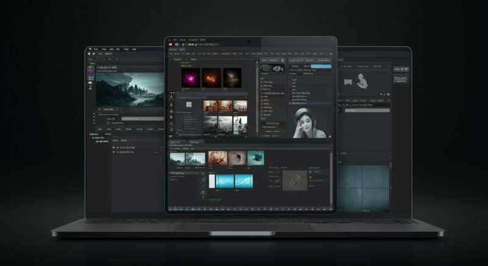The image size is (488, 266).
Task: Click the white silhouette figure in right window
Action: click(x=362, y=81)
